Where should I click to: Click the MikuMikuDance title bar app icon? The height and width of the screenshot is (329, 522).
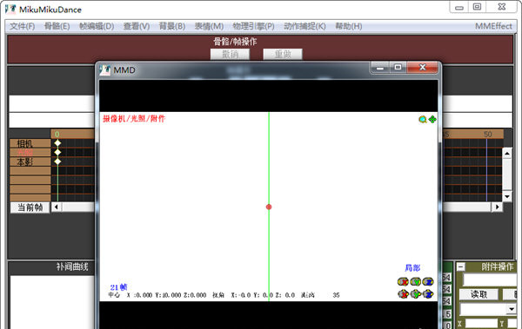pyautogui.click(x=10, y=9)
